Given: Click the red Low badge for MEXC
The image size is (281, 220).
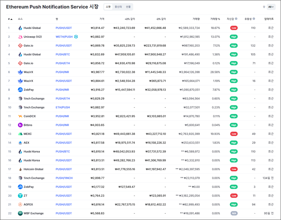Looking at the screenshot, I should pos(234,134).
